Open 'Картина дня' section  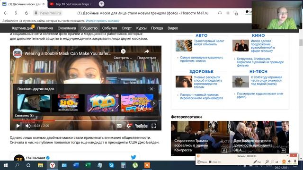22,28
